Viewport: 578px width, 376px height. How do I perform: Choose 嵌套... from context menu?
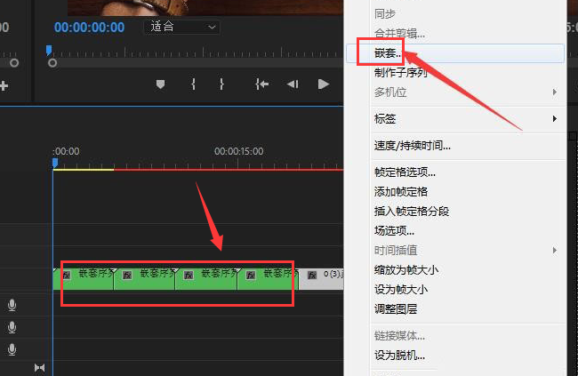388,52
